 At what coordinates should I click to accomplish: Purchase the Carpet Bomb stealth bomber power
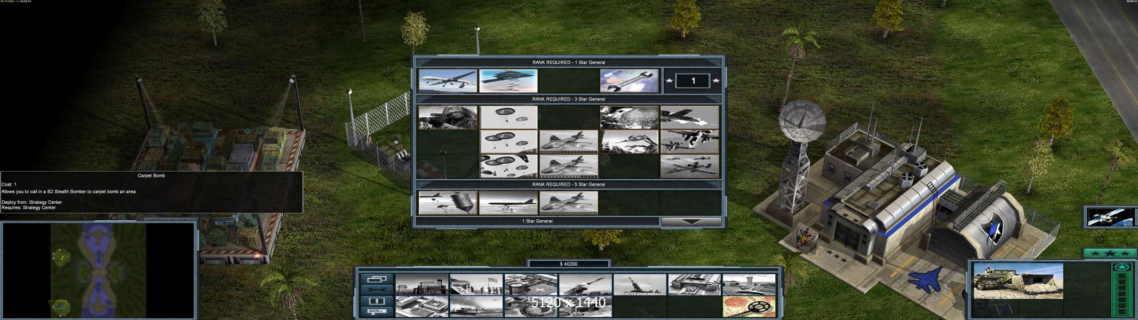[x=508, y=81]
